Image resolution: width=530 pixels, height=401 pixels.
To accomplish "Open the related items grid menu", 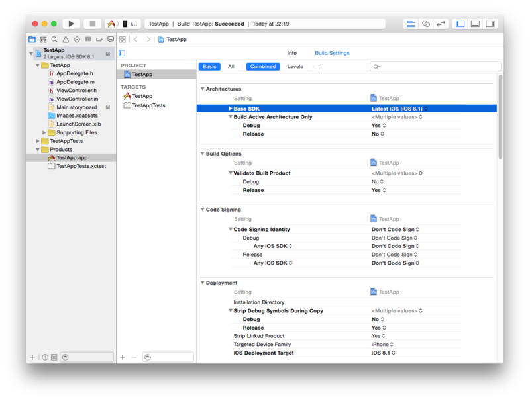I will pyautogui.click(x=123, y=40).
